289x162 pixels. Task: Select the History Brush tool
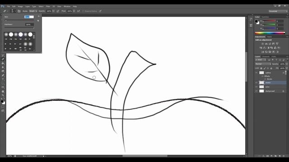(x=3, y=55)
